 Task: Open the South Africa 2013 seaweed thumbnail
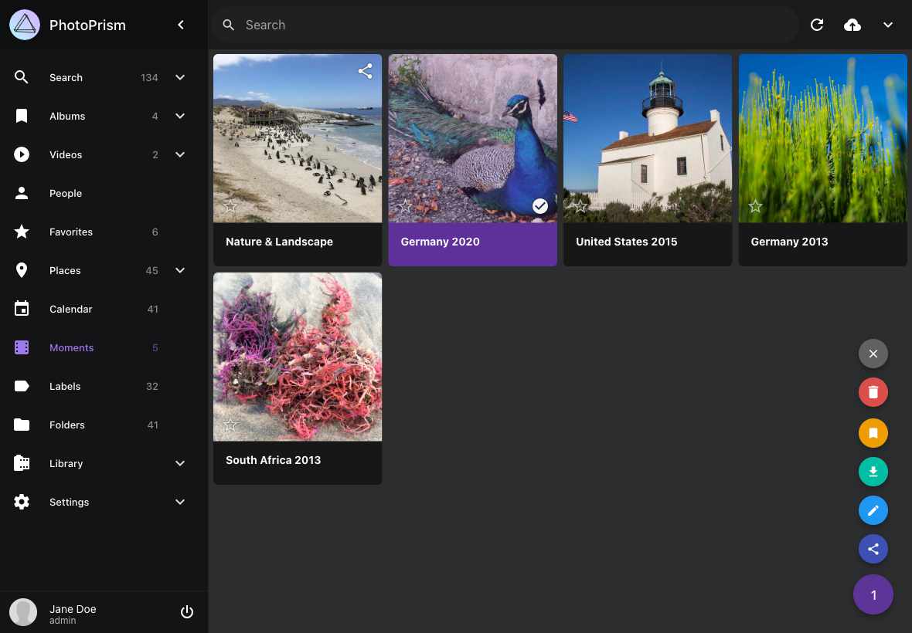298,357
